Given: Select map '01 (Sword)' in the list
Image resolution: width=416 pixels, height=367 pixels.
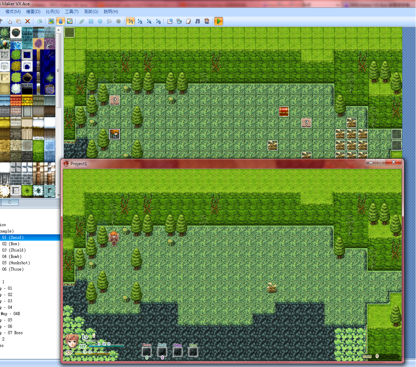Looking at the screenshot, I should (30, 237).
